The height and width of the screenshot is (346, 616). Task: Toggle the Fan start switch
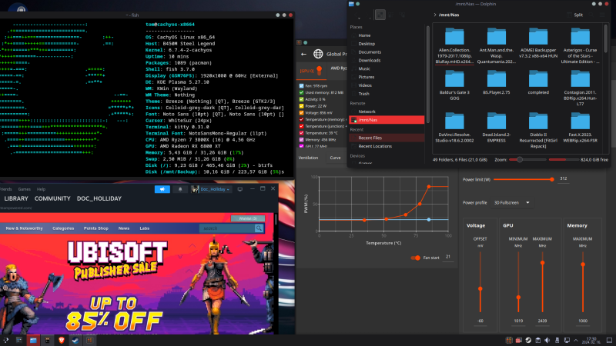[x=415, y=258]
